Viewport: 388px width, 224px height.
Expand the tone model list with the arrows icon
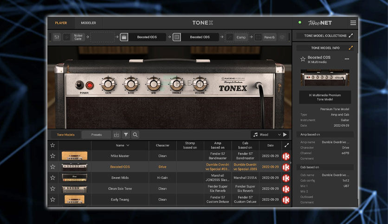[x=286, y=145]
